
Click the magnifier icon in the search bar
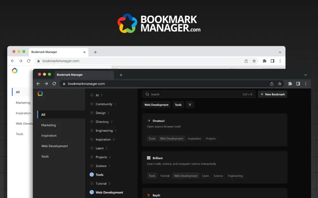(x=147, y=94)
